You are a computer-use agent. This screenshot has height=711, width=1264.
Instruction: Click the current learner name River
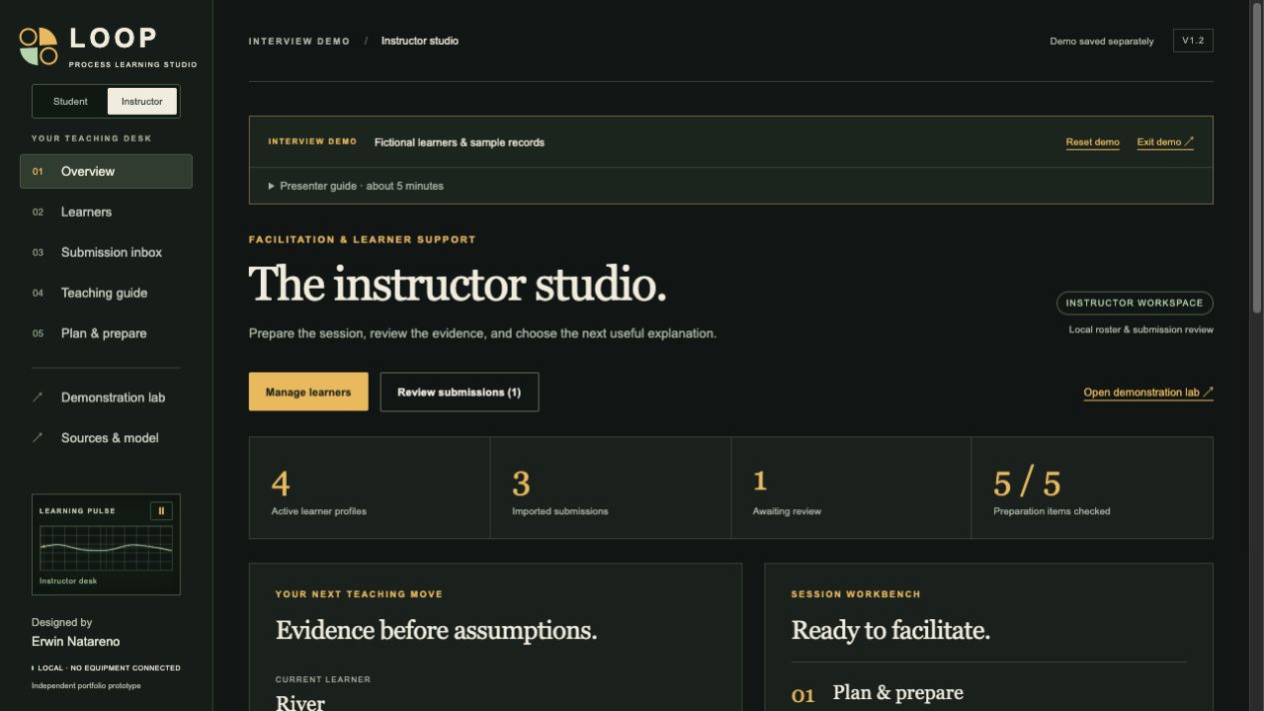pyautogui.click(x=300, y=702)
